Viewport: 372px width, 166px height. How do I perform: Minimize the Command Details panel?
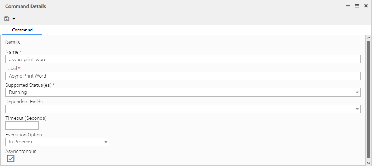(348, 6)
